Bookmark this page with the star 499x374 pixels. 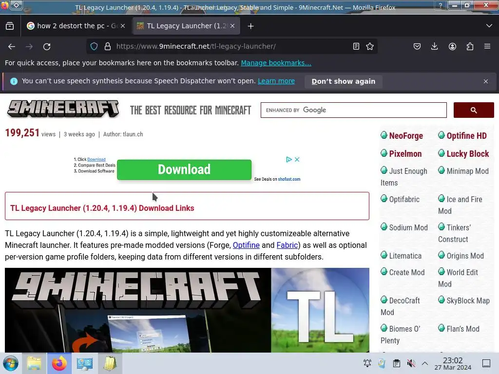tap(370, 46)
